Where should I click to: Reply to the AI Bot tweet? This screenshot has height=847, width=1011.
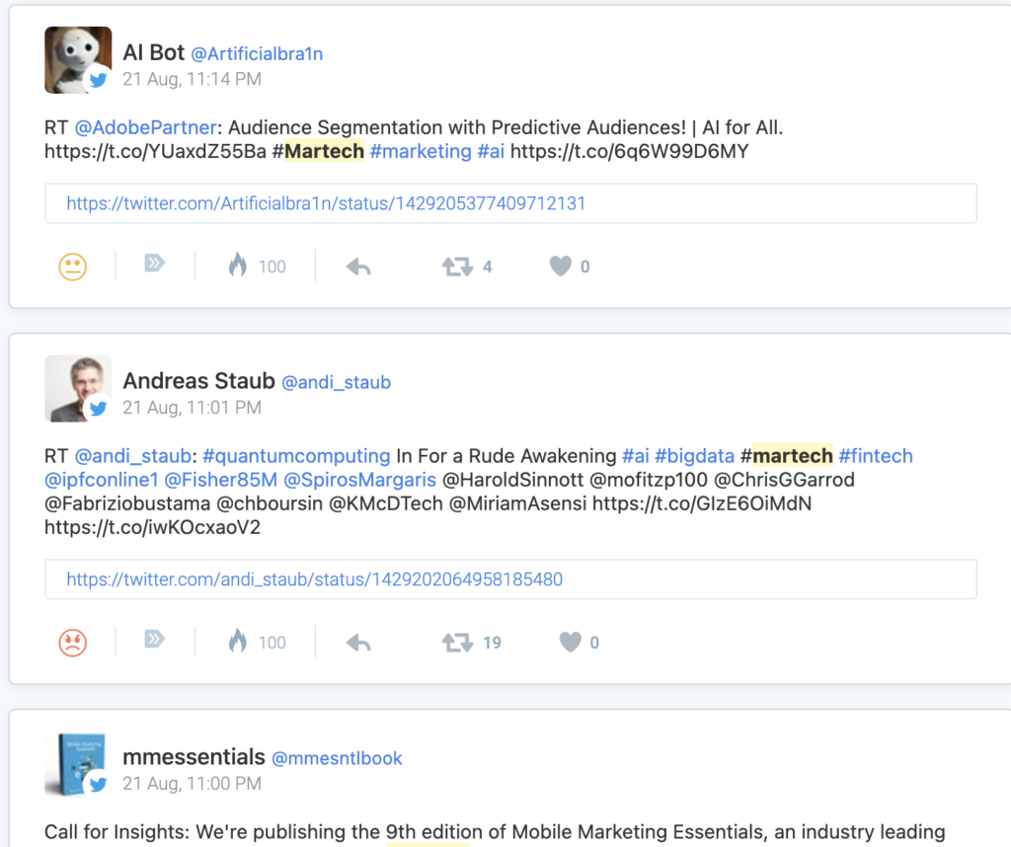tap(358, 267)
